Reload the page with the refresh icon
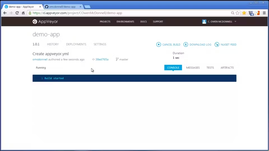 17,13
